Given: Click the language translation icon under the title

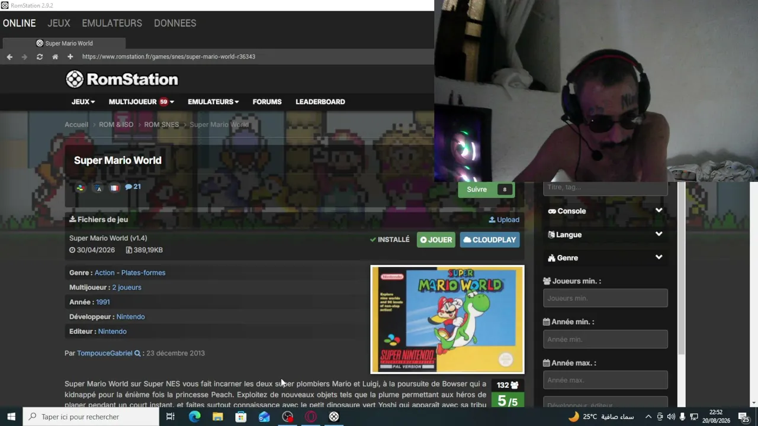Looking at the screenshot, I should (99, 188).
